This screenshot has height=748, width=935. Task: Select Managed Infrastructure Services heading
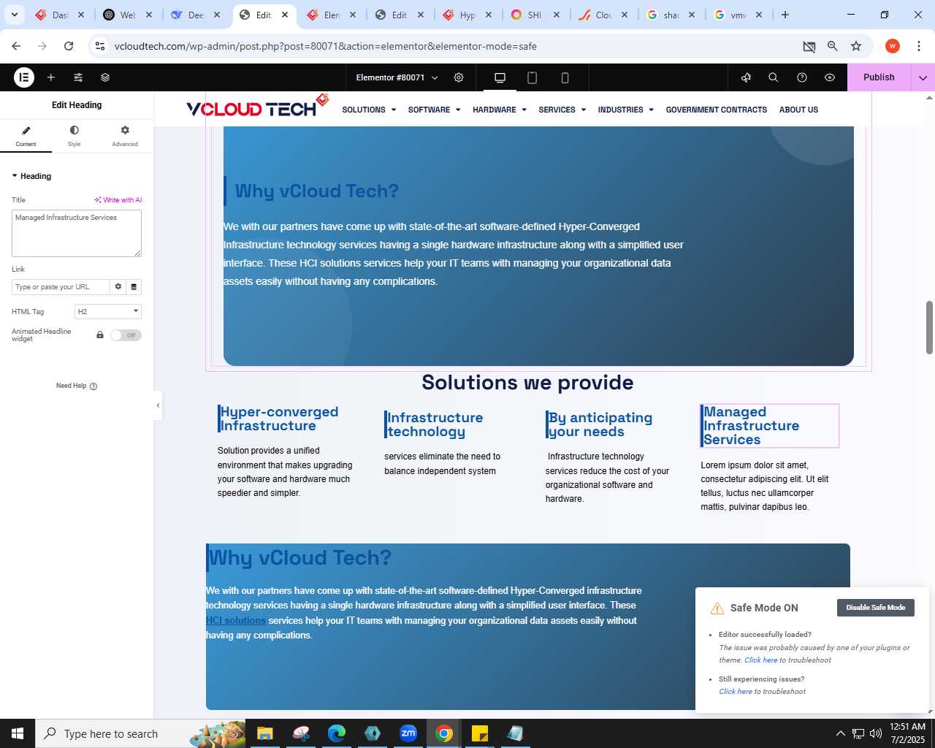tap(769, 426)
